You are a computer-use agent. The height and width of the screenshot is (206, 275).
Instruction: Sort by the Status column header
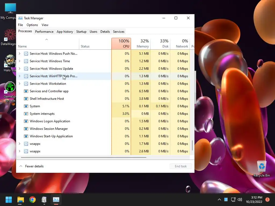[x=95, y=44]
